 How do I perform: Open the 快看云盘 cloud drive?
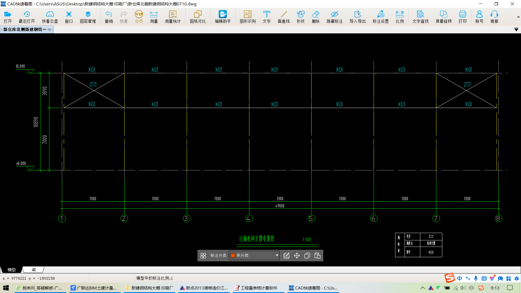(50, 17)
